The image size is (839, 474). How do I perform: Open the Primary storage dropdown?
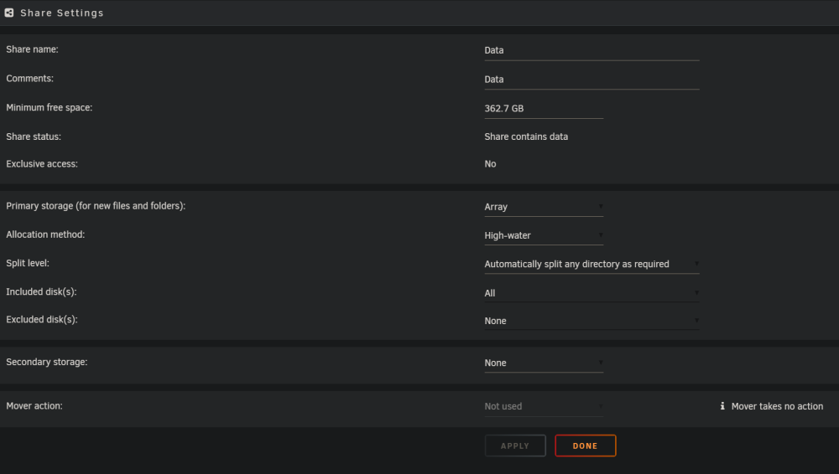pos(544,207)
